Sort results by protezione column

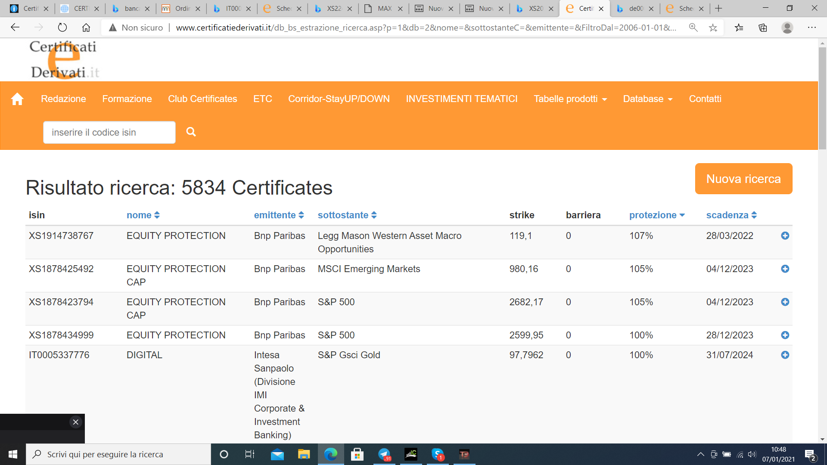click(x=657, y=215)
